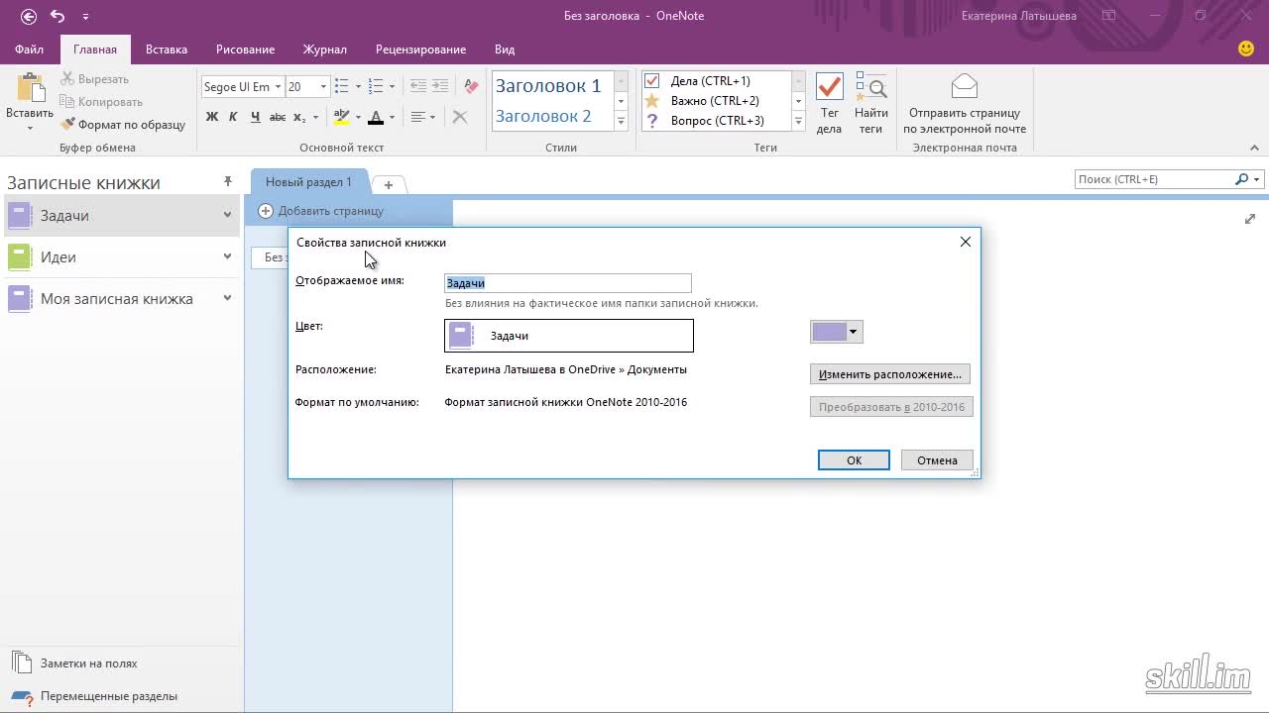
Task: Expand the Моя записная книжка chevron
Action: (227, 299)
